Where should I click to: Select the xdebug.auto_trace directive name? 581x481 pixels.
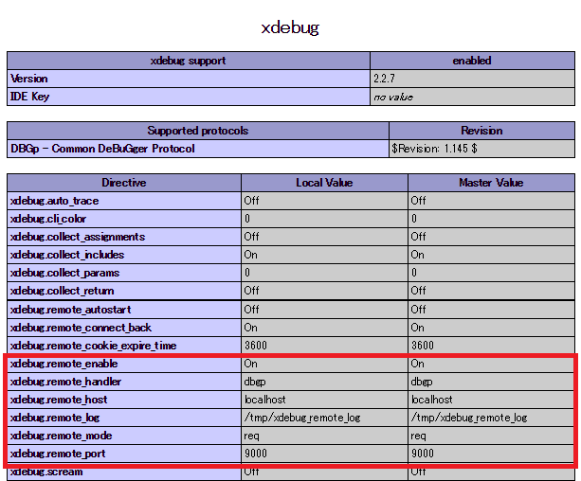coord(124,201)
